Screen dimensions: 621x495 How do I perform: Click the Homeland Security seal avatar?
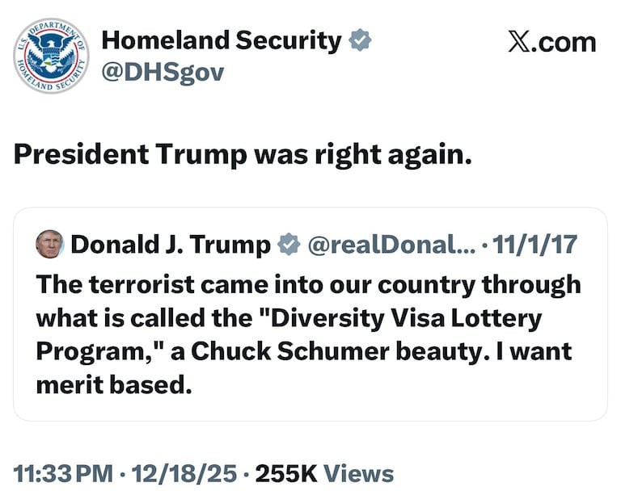click(x=52, y=56)
